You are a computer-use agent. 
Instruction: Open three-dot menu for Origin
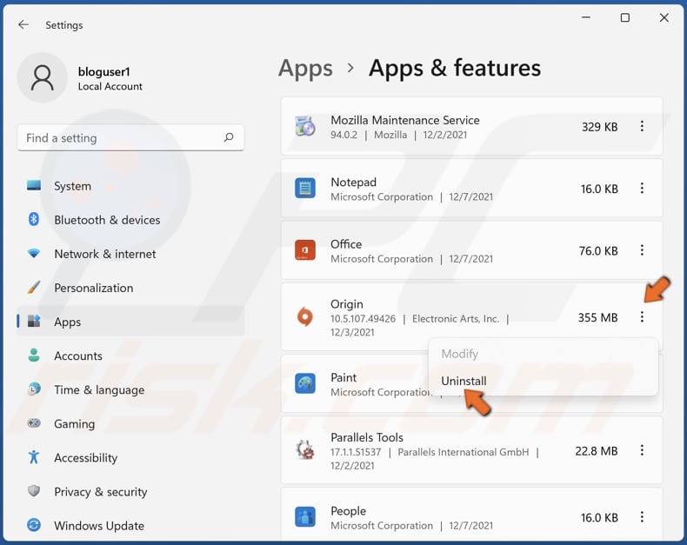point(642,316)
